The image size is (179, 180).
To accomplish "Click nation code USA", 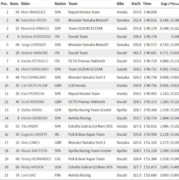I will pos(58,167).
